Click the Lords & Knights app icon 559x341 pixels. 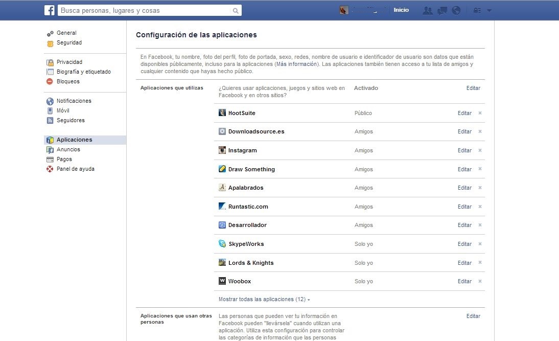pyautogui.click(x=222, y=263)
